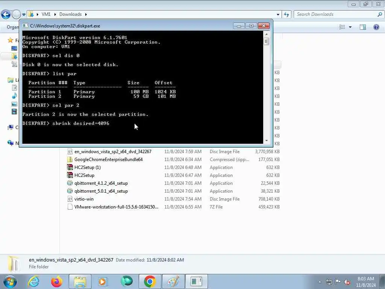
Task: Click the GoogleChromeEnterpriseBundle64 zip icon
Action: pyautogui.click(x=70, y=160)
